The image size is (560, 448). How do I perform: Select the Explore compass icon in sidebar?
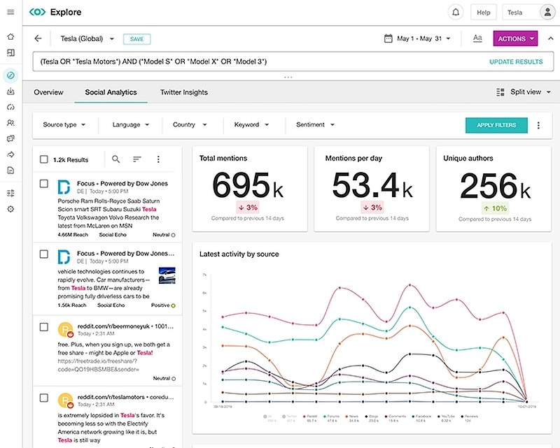tap(10, 75)
